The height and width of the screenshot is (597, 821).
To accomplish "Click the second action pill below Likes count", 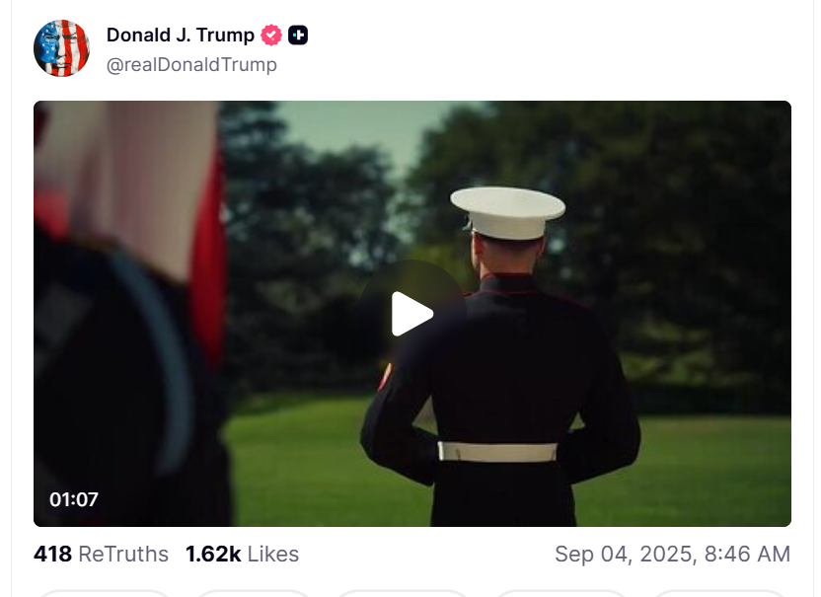I will click(x=254, y=593).
